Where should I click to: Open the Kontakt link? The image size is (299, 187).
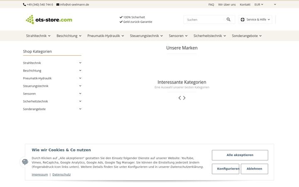245,5
